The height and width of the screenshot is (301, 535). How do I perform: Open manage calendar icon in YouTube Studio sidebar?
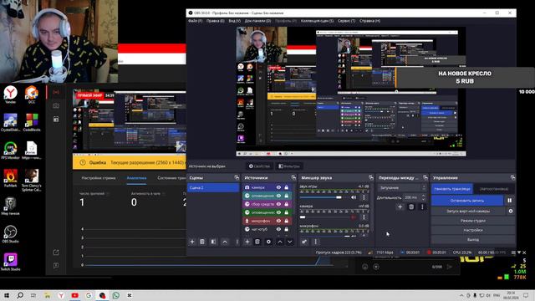(x=56, y=119)
